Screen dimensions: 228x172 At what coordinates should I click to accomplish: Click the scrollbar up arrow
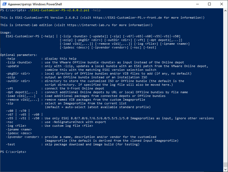coord(225,11)
